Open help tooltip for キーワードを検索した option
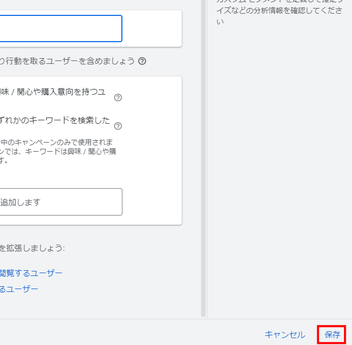The width and height of the screenshot is (352, 345). (x=118, y=126)
